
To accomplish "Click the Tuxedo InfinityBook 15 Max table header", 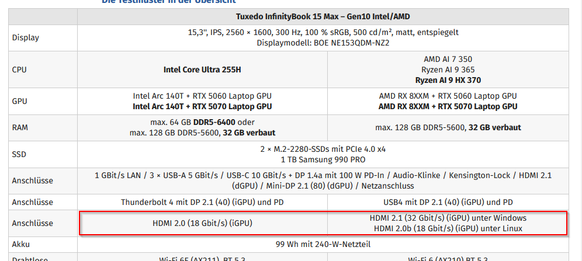I will tap(323, 17).
